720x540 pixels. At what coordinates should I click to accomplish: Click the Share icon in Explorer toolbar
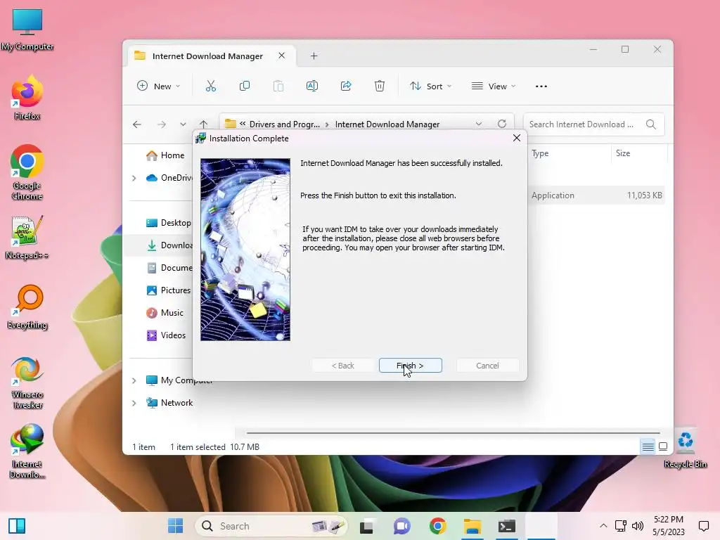pos(346,86)
